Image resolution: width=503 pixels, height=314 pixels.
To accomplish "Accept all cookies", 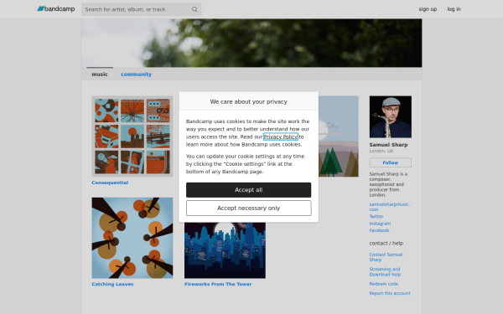I will pos(249,190).
